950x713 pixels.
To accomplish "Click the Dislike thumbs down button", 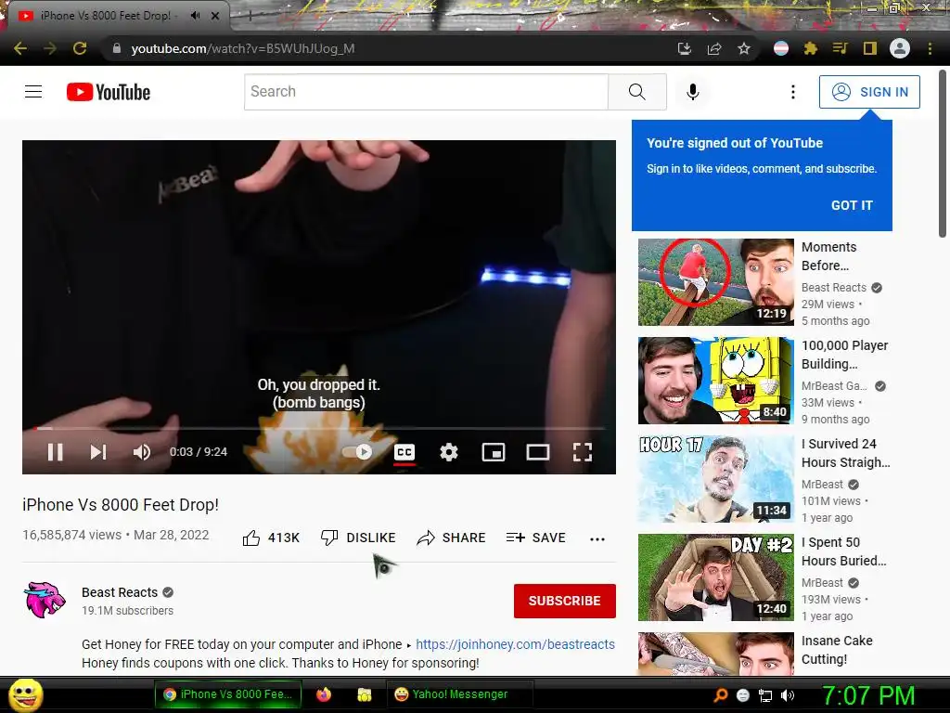I will (x=358, y=538).
